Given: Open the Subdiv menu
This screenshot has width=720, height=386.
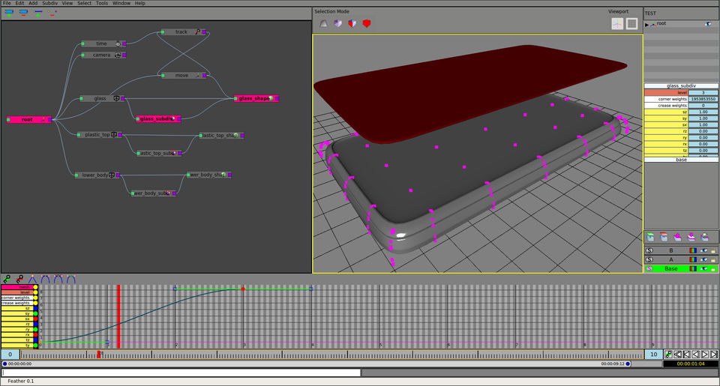Looking at the screenshot, I should [x=49, y=3].
